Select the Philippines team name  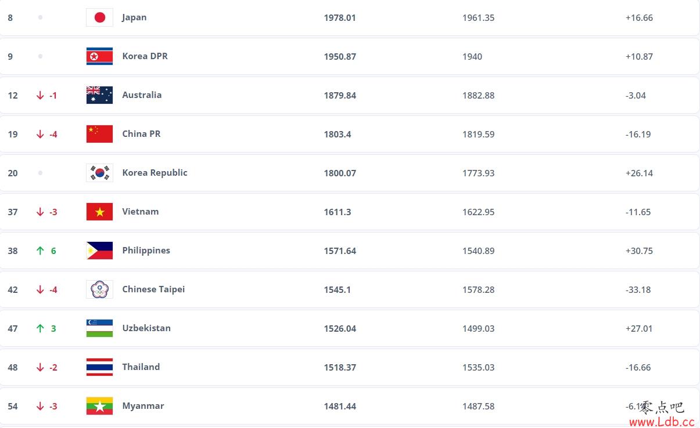tap(146, 251)
